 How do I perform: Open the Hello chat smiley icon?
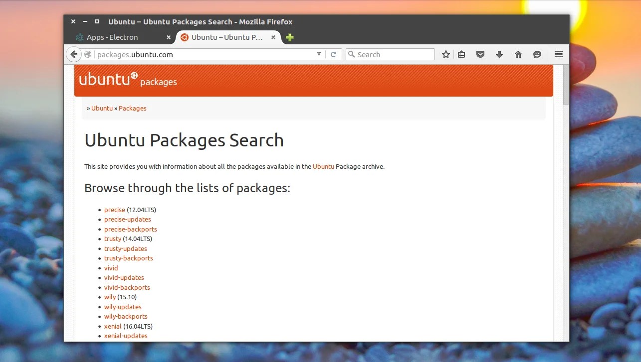537,54
